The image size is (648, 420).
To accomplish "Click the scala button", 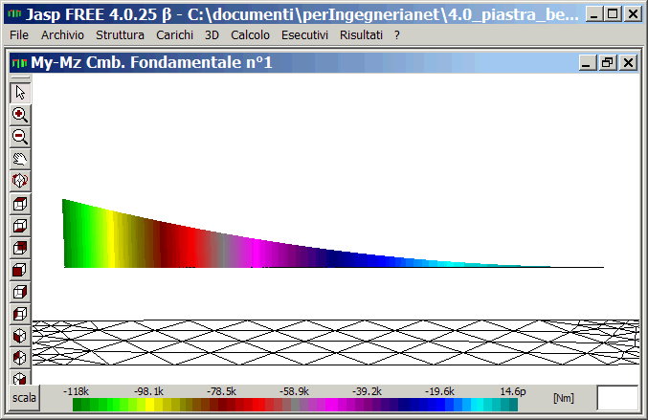I will pyautogui.click(x=24, y=398).
